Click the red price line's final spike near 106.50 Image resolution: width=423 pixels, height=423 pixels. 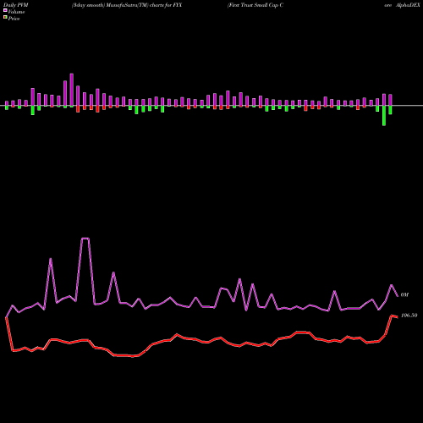[392, 316]
